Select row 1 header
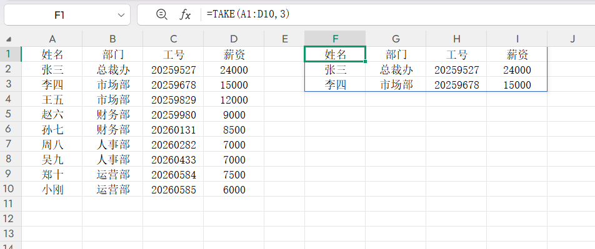The image size is (595, 249). pos(11,54)
